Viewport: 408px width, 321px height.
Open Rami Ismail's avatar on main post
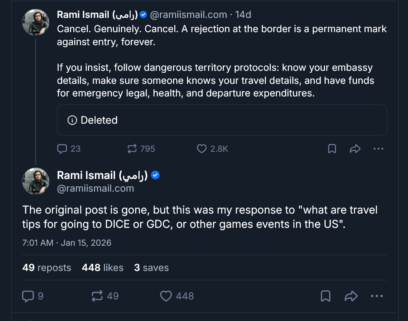point(36,181)
